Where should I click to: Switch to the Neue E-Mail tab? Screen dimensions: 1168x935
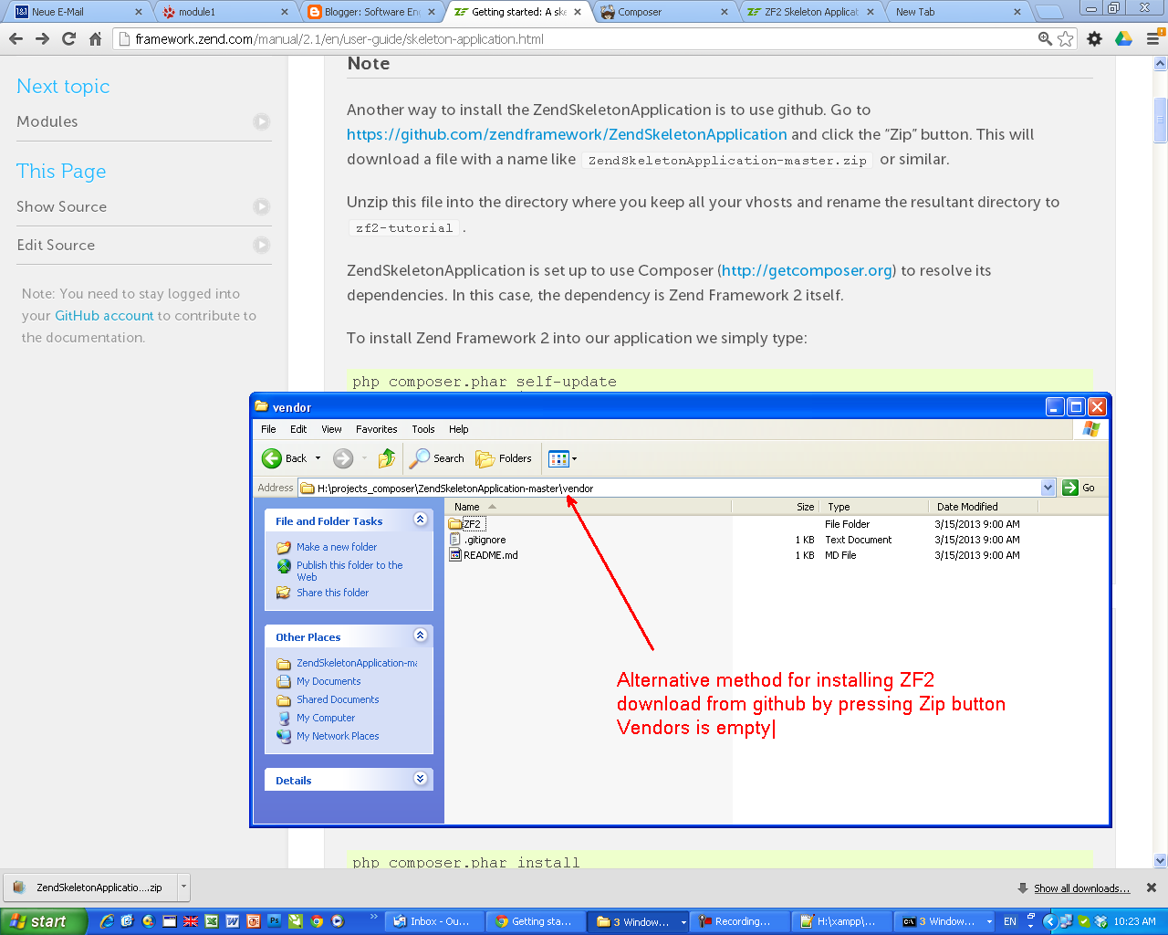pos(78,12)
